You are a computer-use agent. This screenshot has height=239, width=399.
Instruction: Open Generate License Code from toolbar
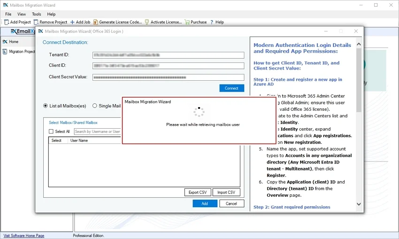[96, 22]
